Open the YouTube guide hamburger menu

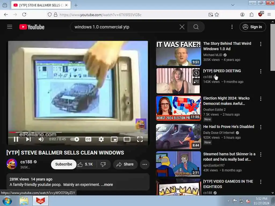[10, 27]
